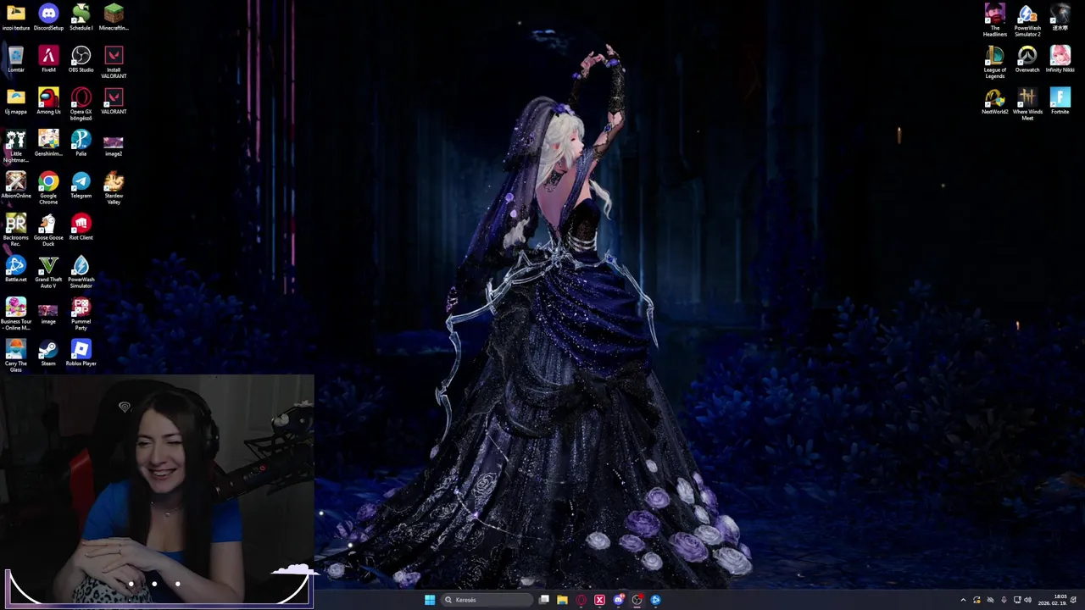Screen dimensions: 1085x610
Task: Select the Telegram desktop shortcut
Action: click(81, 185)
